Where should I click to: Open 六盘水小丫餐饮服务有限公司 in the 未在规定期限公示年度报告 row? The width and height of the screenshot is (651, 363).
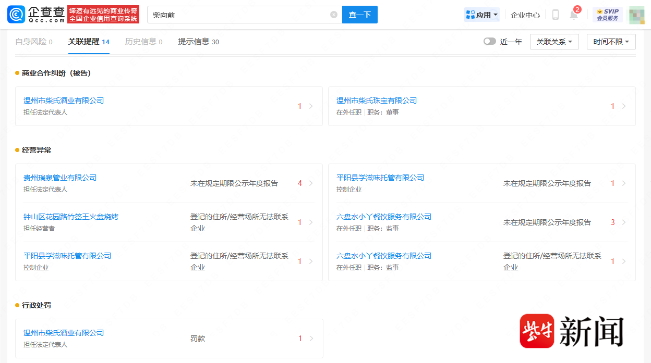pyautogui.click(x=384, y=217)
